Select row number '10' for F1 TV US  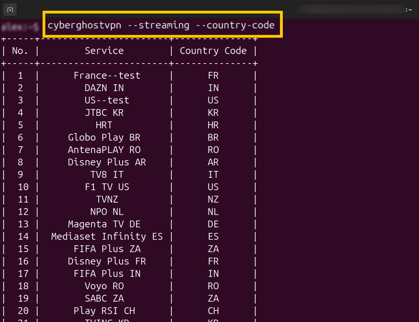point(23,187)
